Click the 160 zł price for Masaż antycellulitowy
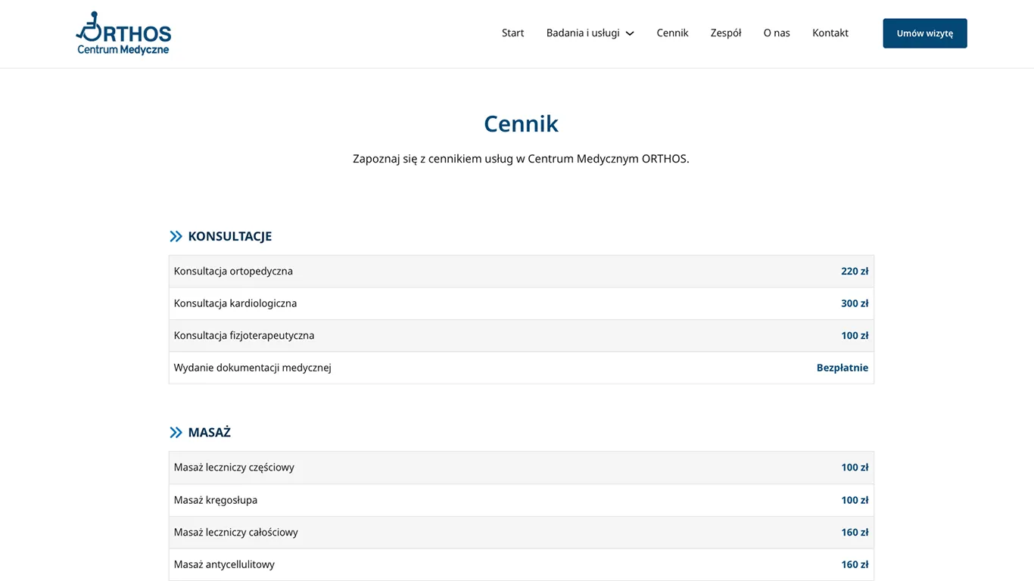This screenshot has height=581, width=1034. (x=855, y=564)
